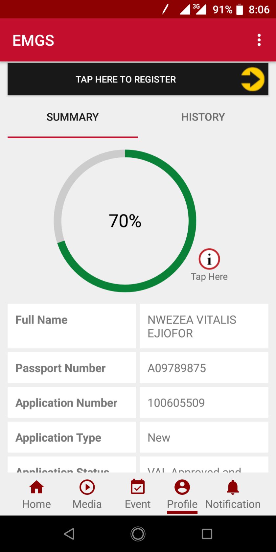The image size is (276, 552).
Task: Tap the TAP HERE TO REGISTER banner
Action: coord(126,80)
